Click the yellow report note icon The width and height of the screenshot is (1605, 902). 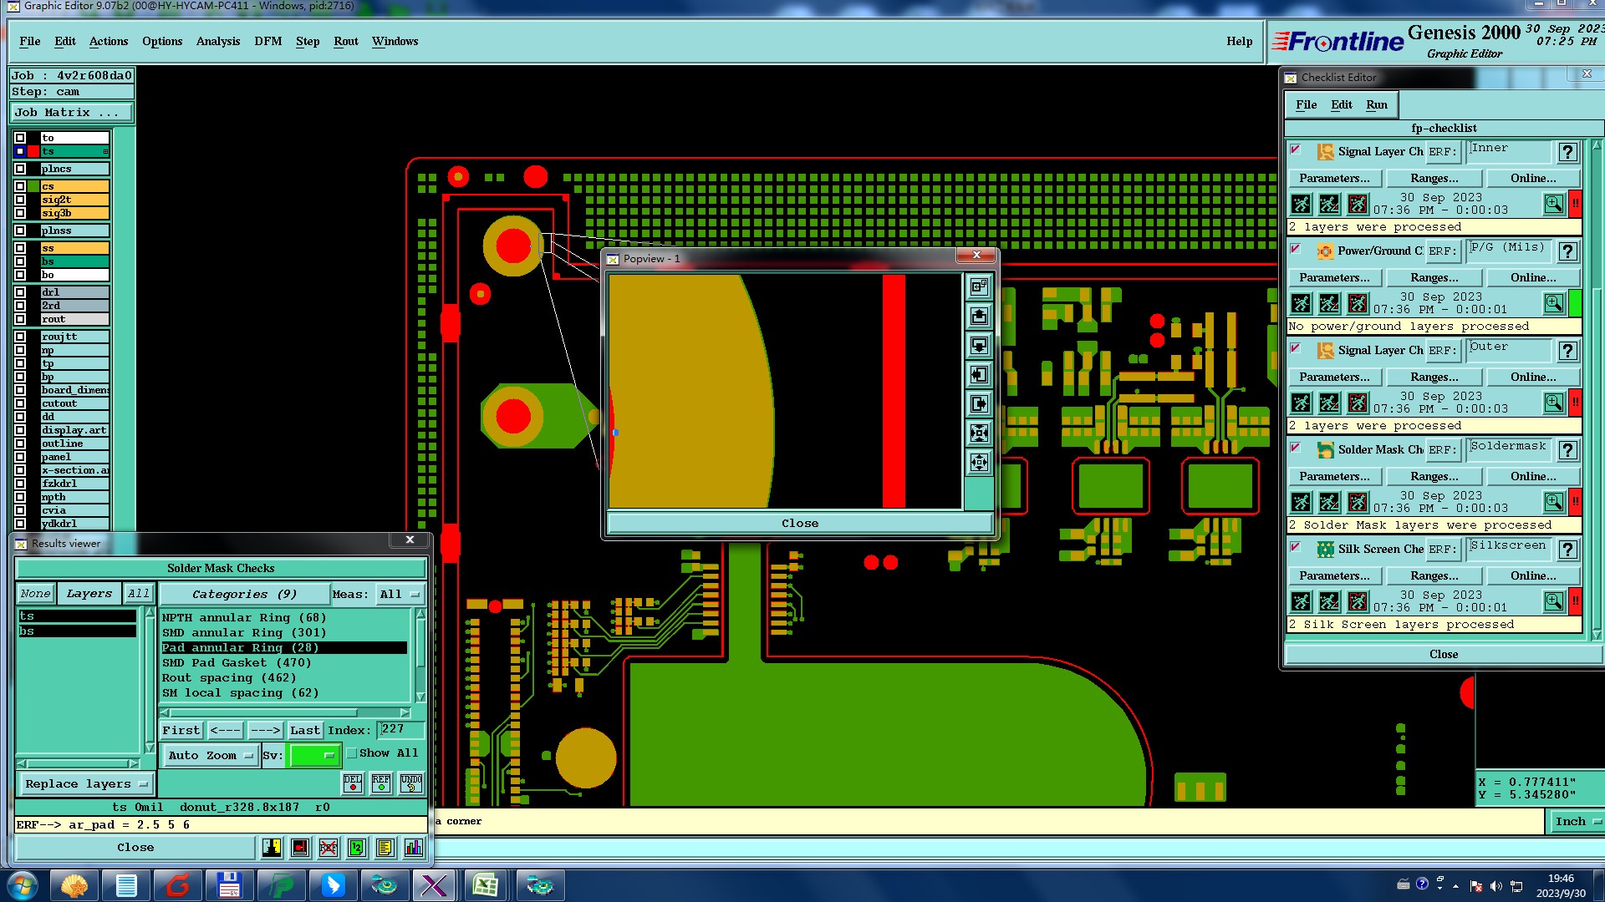coord(385,848)
